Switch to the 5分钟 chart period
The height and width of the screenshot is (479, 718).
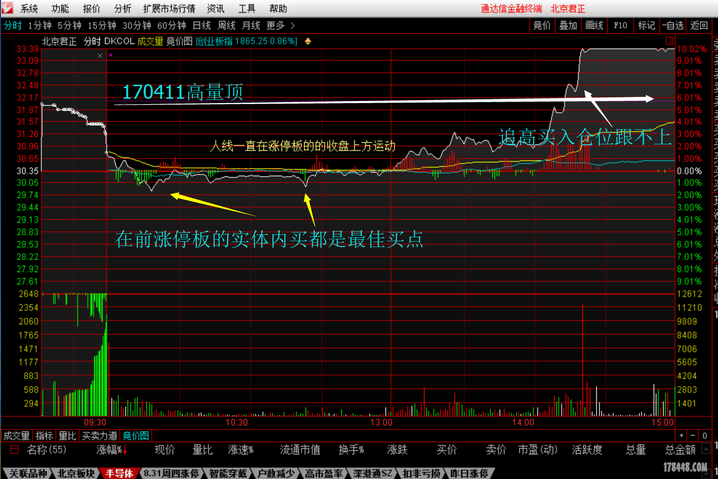[x=70, y=25]
